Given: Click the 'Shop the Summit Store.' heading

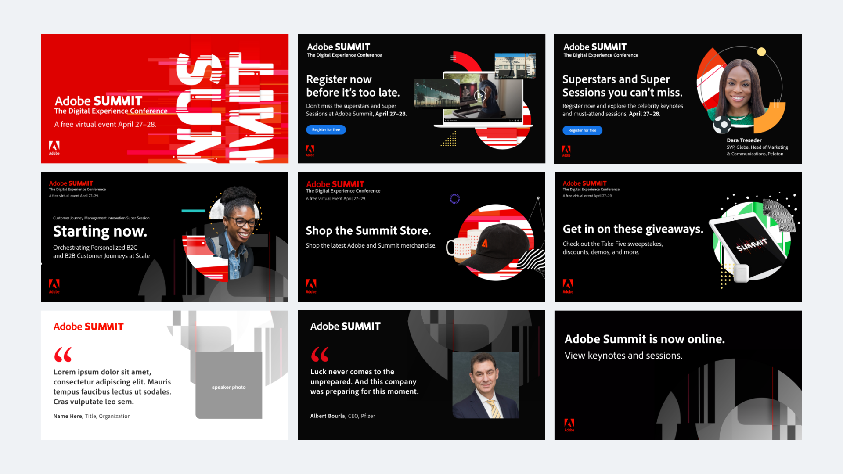Looking at the screenshot, I should [368, 230].
